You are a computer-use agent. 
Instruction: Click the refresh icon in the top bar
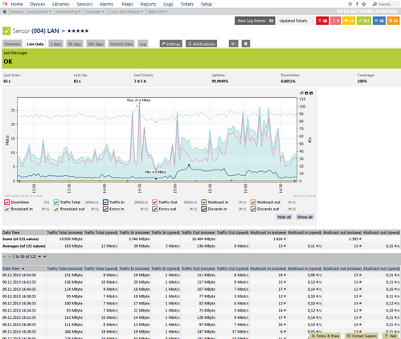(350, 4)
